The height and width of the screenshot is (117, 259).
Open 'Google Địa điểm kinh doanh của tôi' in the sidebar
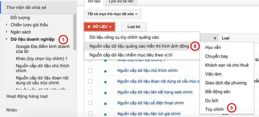(43, 49)
